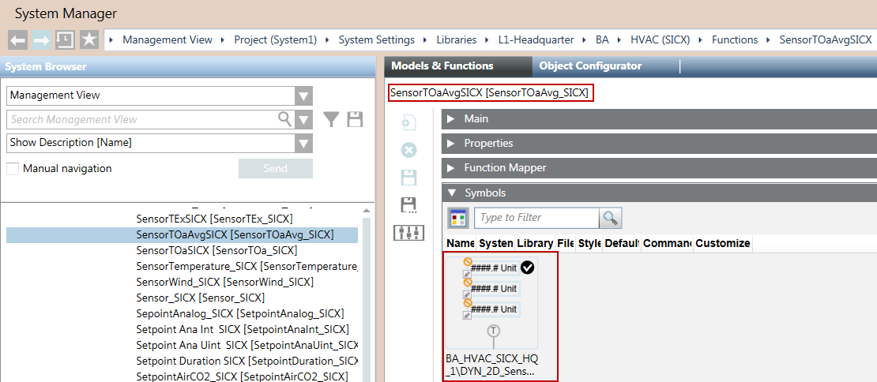Click the filter funnel icon
The width and height of the screenshot is (877, 382).
pyautogui.click(x=332, y=119)
